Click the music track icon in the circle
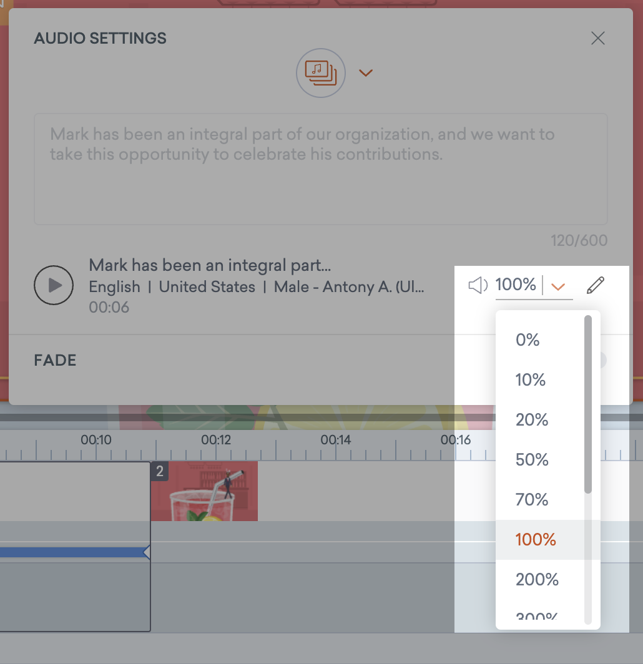Screen dimensions: 643x664 (320, 72)
